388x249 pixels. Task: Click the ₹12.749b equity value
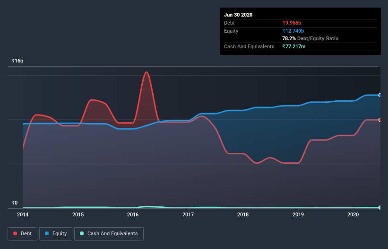[x=293, y=31]
